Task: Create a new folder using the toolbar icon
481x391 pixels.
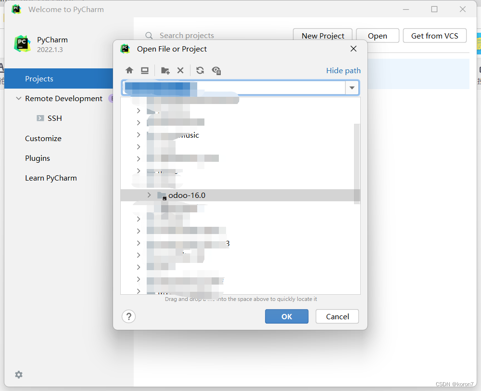Action: (165, 70)
